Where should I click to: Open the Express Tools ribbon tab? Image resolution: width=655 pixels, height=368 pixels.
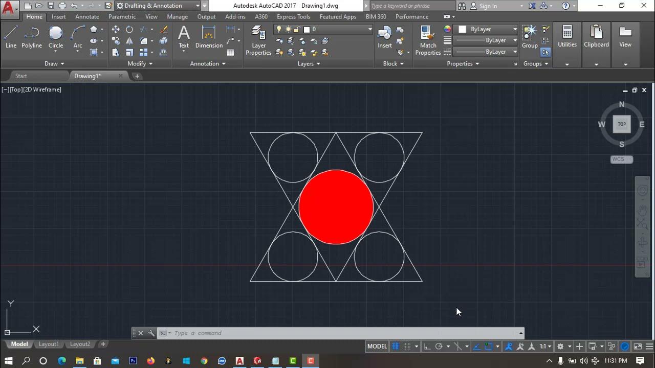(294, 16)
